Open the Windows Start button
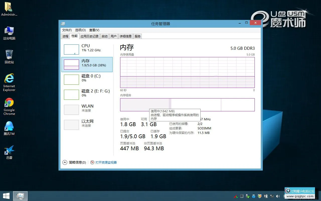The image size is (321, 201). pyautogui.click(x=6, y=196)
